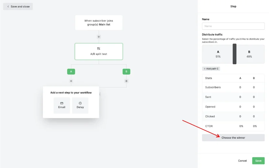Click the traffic distribution slider handle
The height and width of the screenshot is (168, 269).
coord(234,54)
